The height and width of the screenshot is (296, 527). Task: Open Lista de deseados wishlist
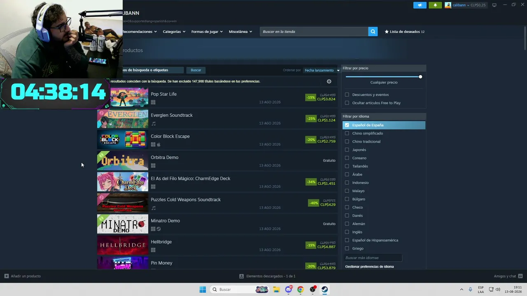404,32
